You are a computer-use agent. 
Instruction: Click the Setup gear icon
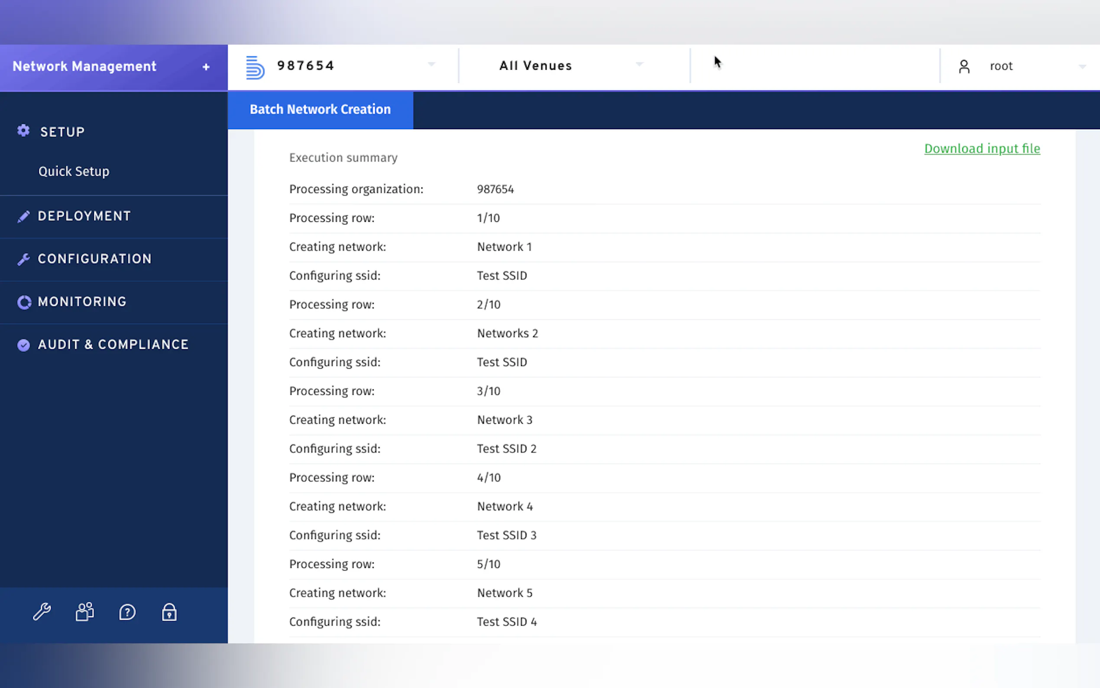click(x=24, y=131)
